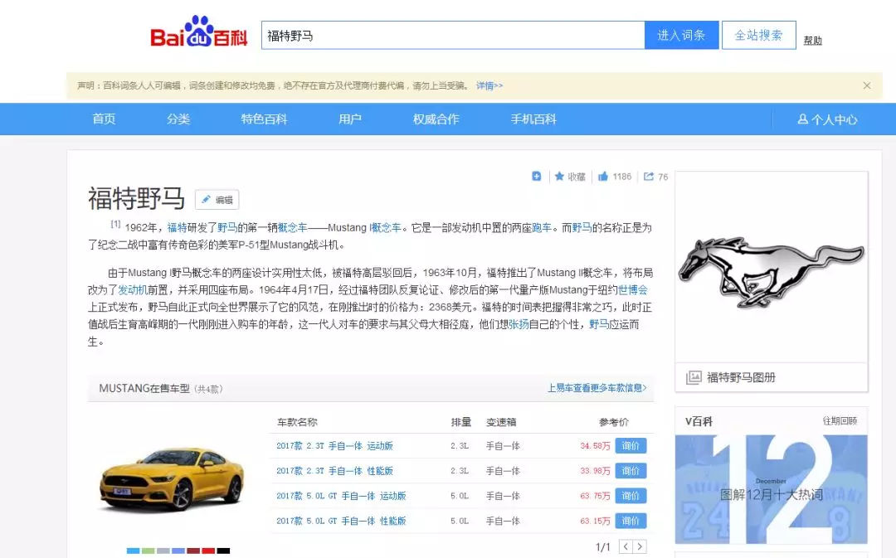
Task: Click the blue plus icon beside 收藏
Action: 537,177
